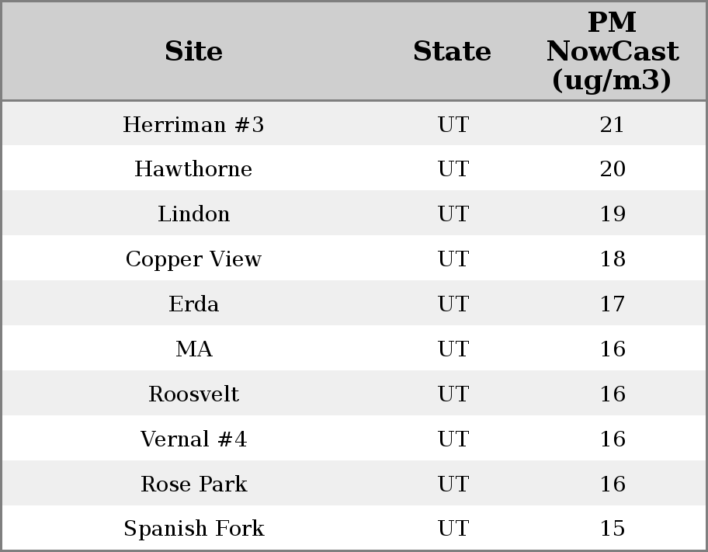The width and height of the screenshot is (708, 552).
Task: Select the Erda site cell
Action: [193, 304]
